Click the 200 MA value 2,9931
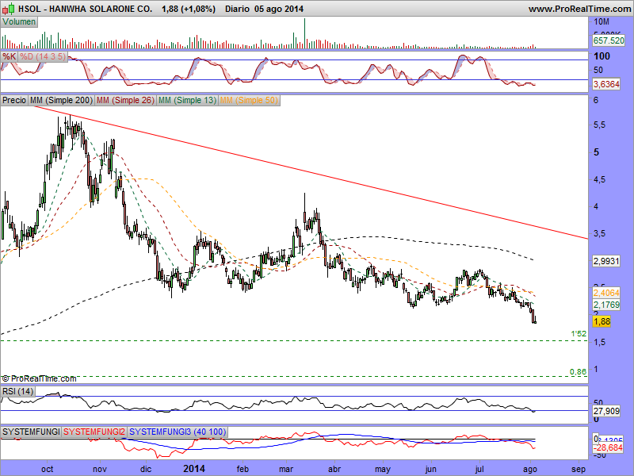Viewport: 634px width, 476px height. click(x=606, y=261)
